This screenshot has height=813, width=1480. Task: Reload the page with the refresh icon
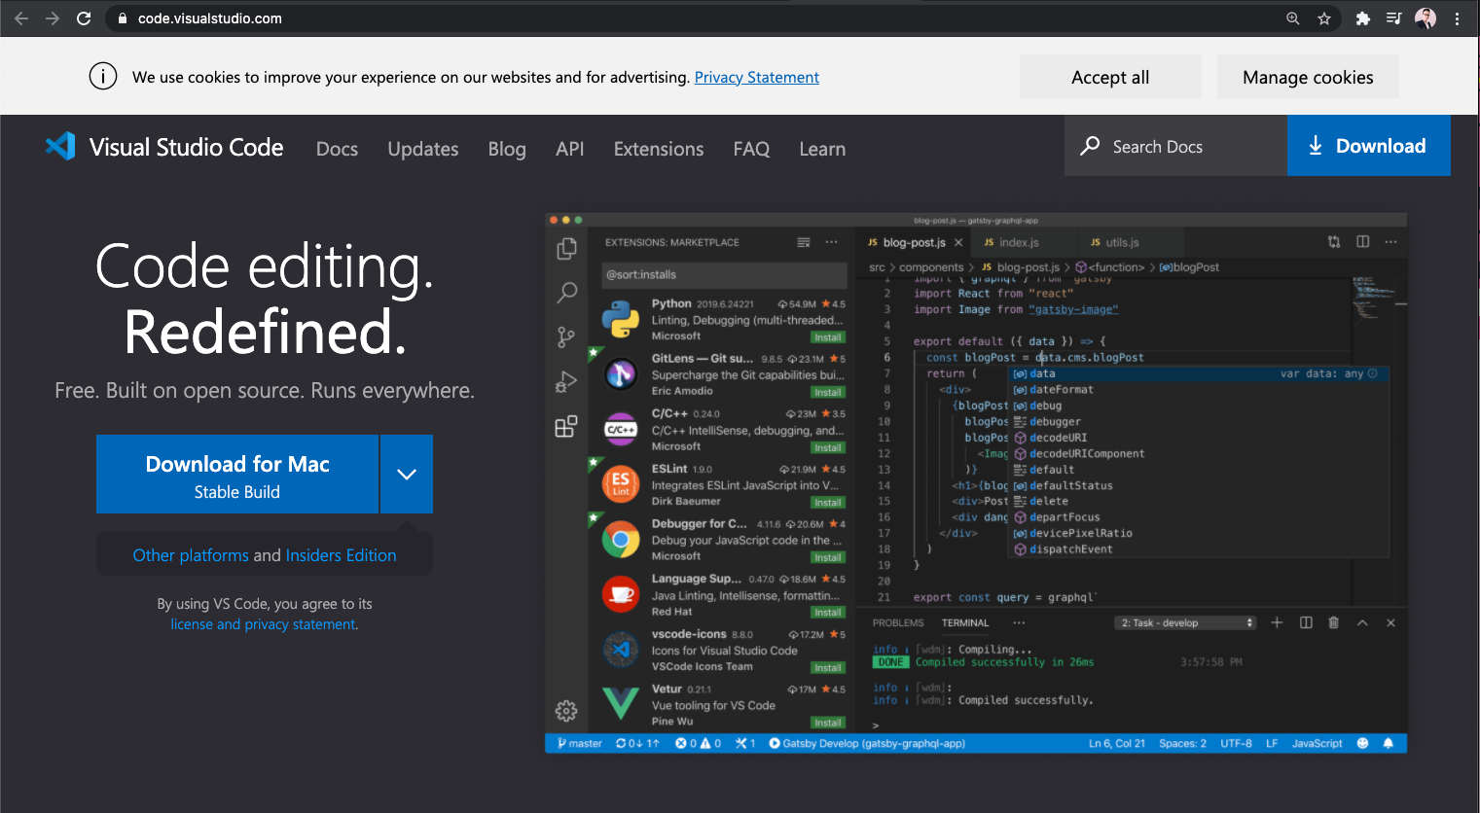(84, 18)
